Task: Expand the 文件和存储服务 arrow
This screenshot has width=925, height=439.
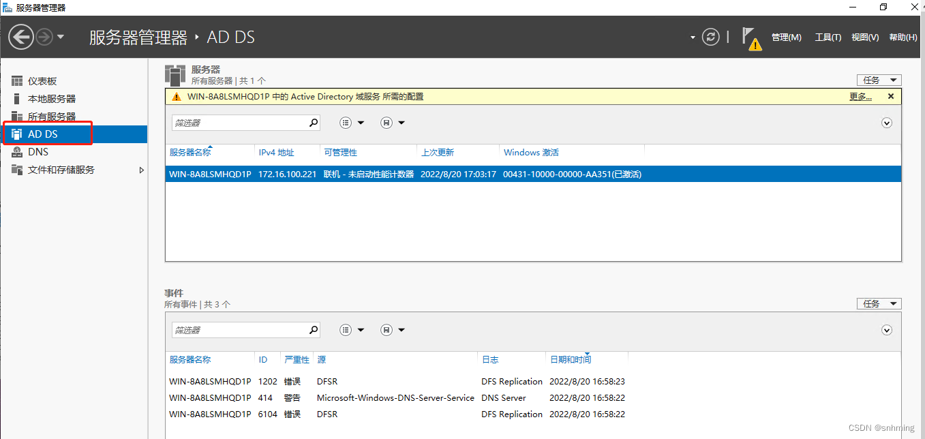Action: 142,170
